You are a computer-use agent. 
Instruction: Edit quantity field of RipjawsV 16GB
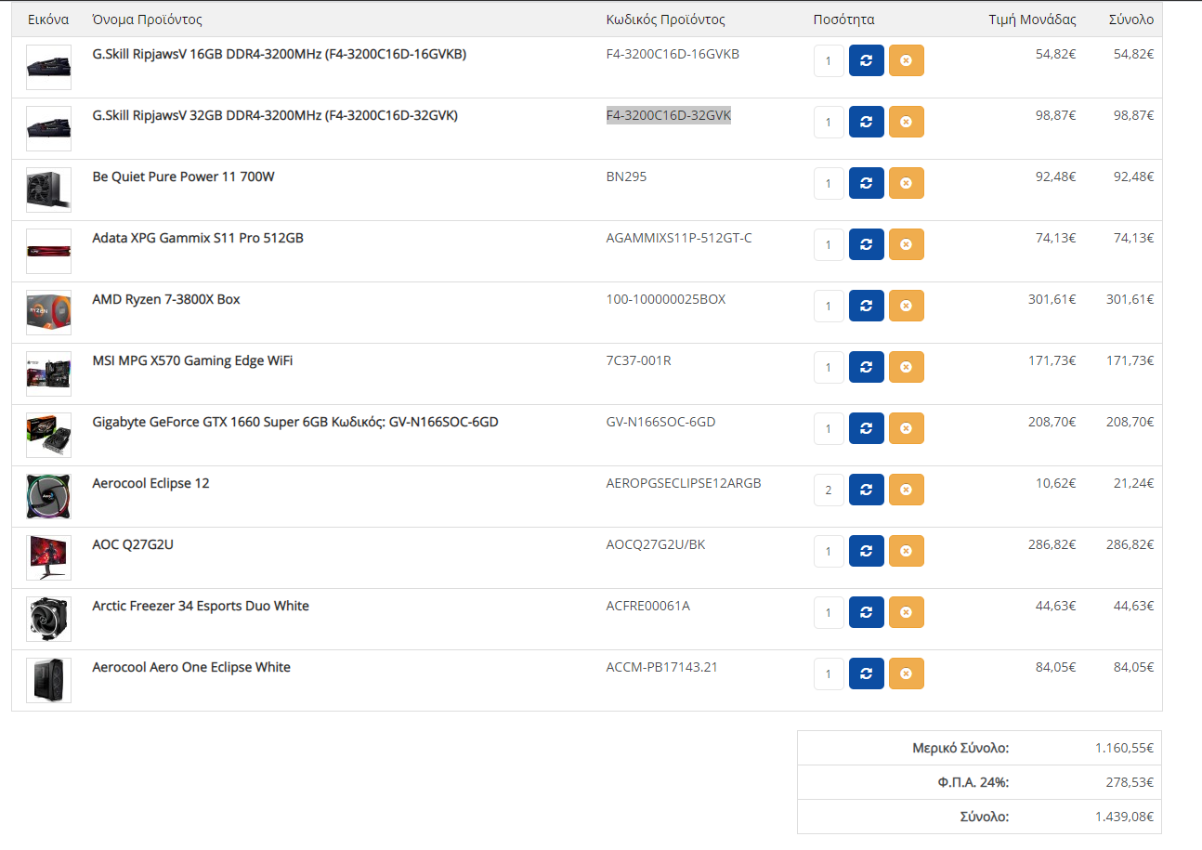point(829,61)
